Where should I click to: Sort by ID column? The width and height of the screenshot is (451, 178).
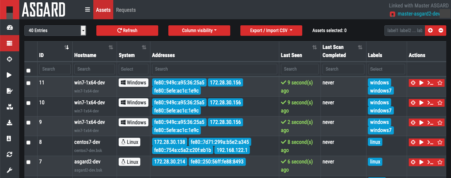click(x=67, y=47)
